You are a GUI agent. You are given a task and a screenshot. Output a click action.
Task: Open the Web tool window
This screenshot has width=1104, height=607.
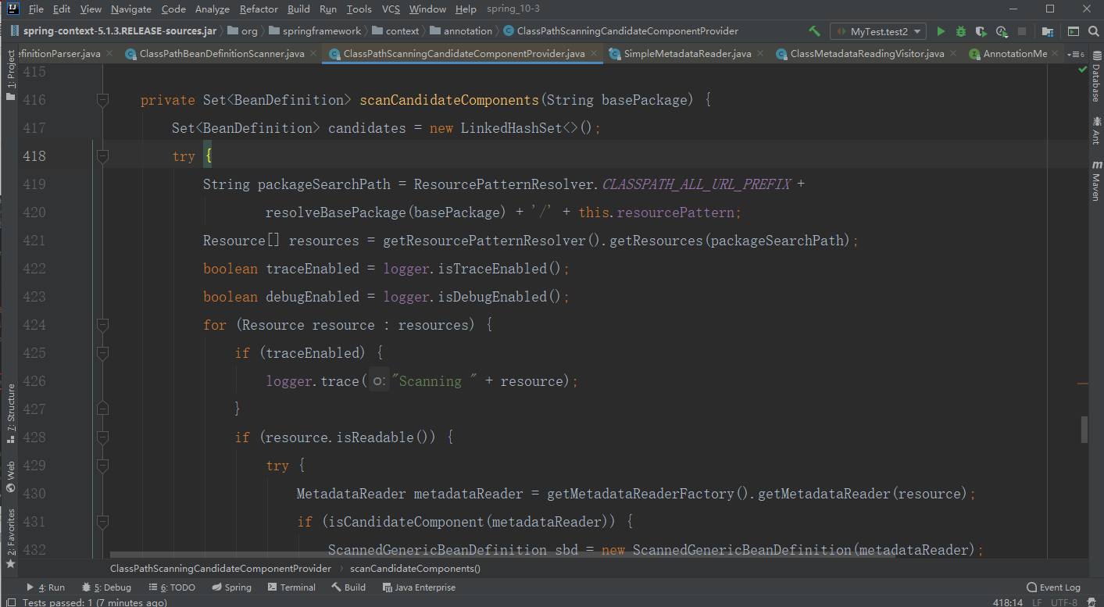10,477
